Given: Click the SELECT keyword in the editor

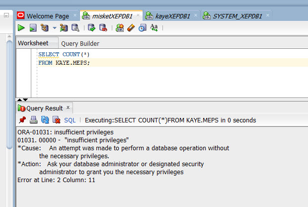Looking at the screenshot, I should click(x=49, y=54).
